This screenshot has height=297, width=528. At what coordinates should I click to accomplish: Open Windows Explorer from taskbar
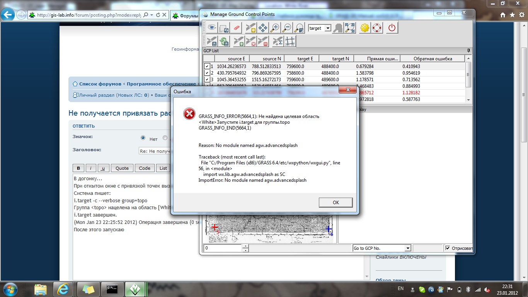[x=41, y=289]
